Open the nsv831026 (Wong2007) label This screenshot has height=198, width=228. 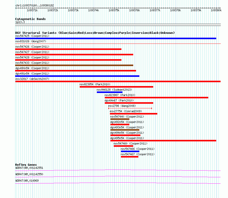pos(31,41)
